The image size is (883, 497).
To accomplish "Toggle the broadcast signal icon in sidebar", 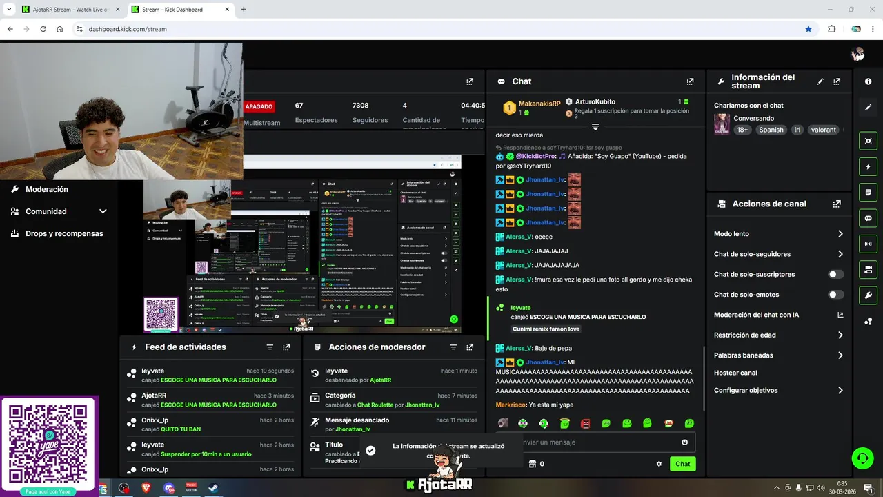I will (x=868, y=244).
